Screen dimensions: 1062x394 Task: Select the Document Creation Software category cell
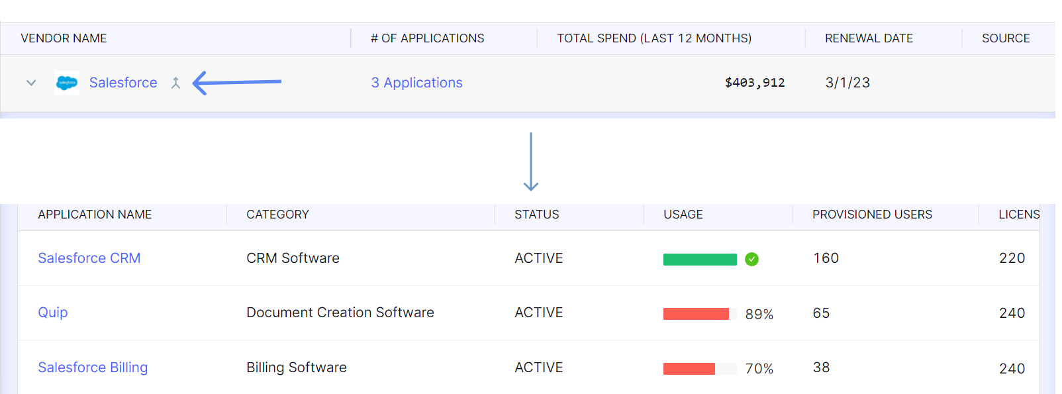(340, 313)
